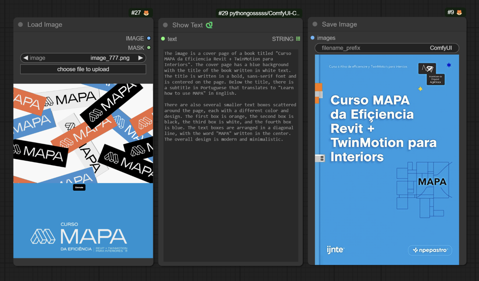Screen dimensions: 479x281
Task: Click choose file to upload button
Action: [x=83, y=69]
